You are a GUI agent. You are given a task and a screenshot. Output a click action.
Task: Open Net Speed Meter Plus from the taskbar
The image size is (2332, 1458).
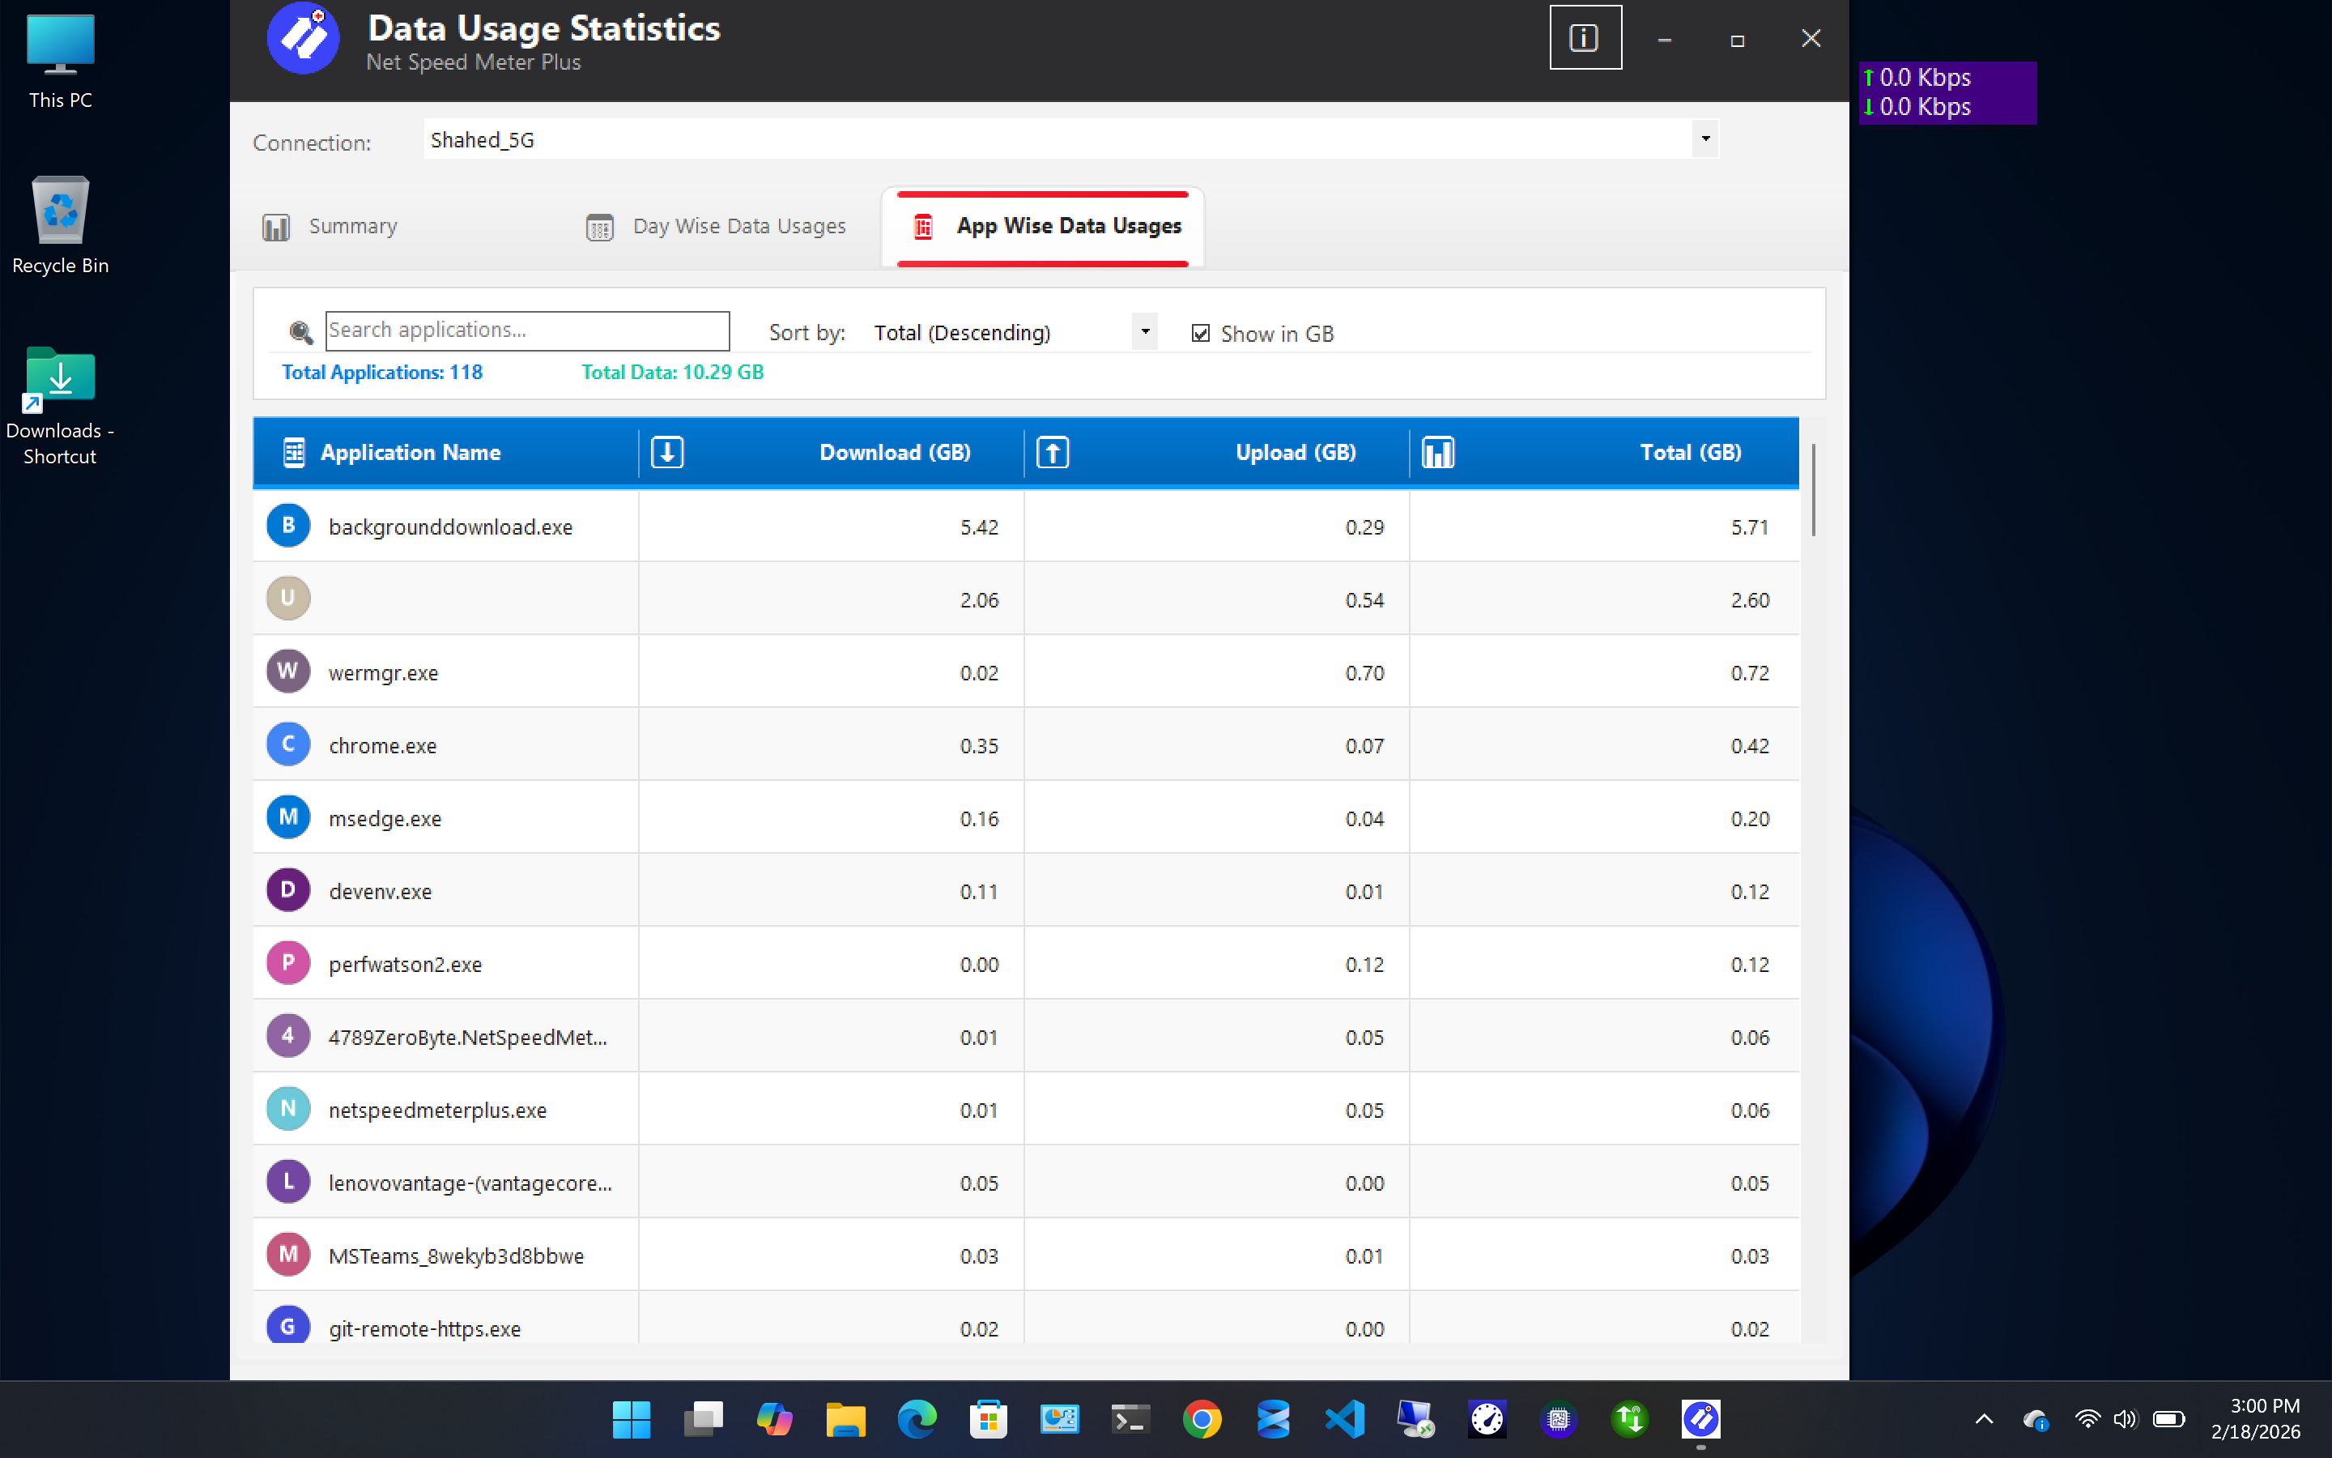[1700, 1418]
